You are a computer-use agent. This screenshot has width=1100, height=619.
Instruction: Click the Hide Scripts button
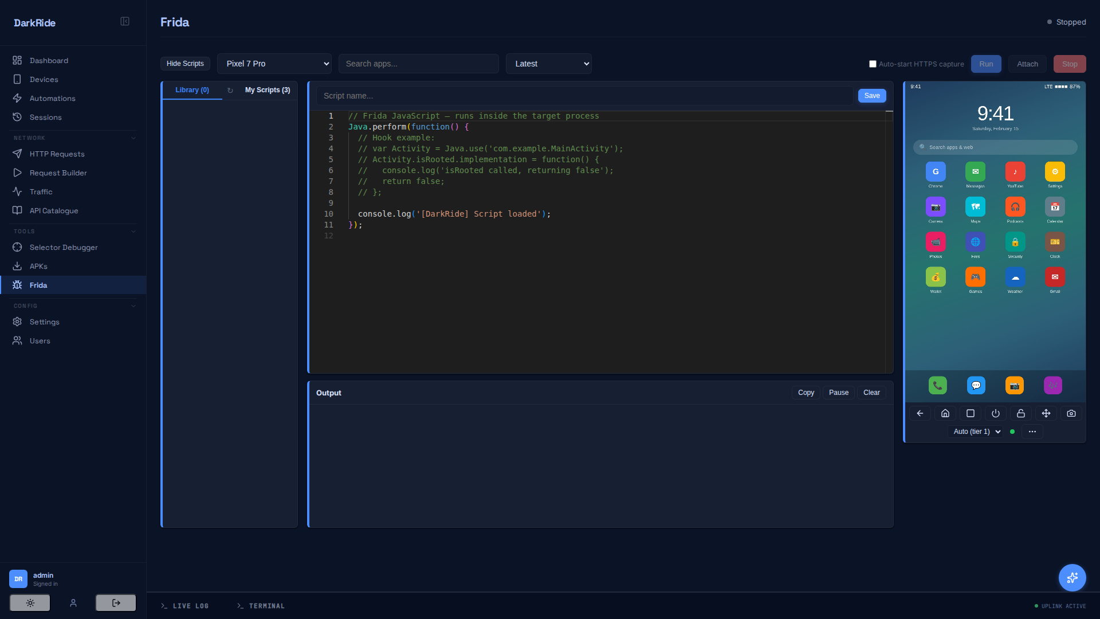coord(185,64)
